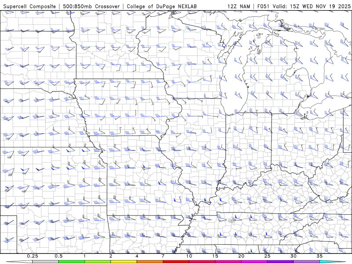The image size is (352, 264).
Task: Click the '12Z NAM' model run label
Action: (238, 6)
